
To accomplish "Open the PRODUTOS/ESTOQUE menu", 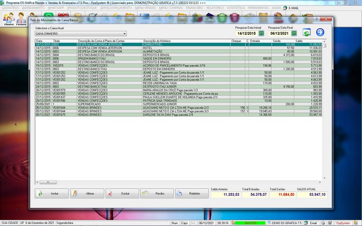I will 82,8.
